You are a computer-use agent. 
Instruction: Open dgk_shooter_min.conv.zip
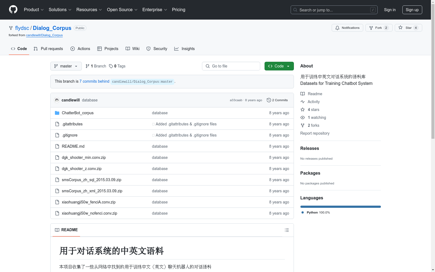click(84, 157)
